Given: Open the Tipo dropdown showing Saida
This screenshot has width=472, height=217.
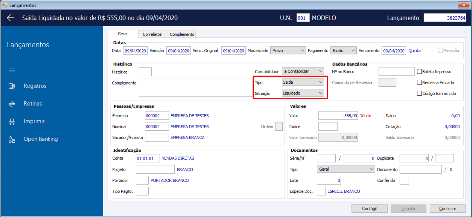Looking at the screenshot, I should [x=303, y=82].
